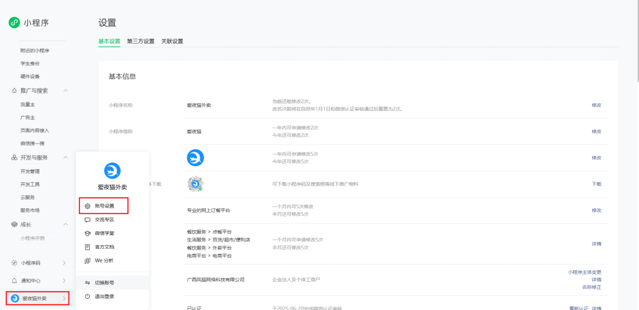Click the document icon for 官方文档
Viewport: 639px width, 310px height.
(x=87, y=247)
